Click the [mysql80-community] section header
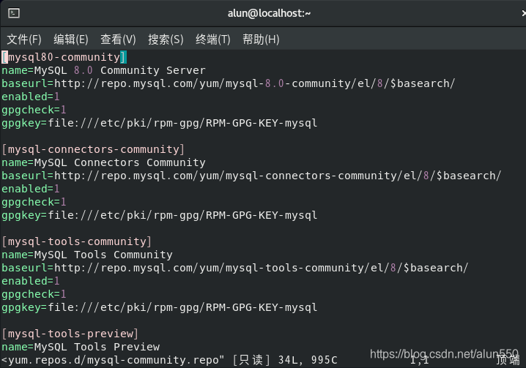The image size is (526, 368). click(64, 57)
